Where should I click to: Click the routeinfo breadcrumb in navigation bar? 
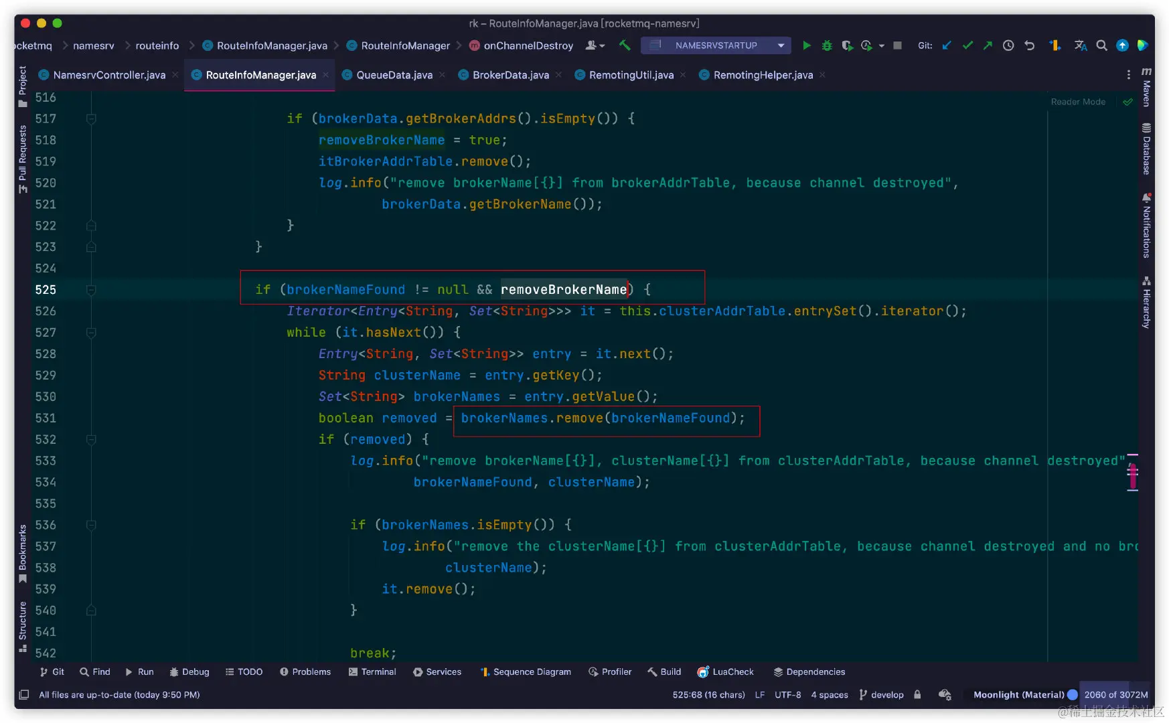157,46
